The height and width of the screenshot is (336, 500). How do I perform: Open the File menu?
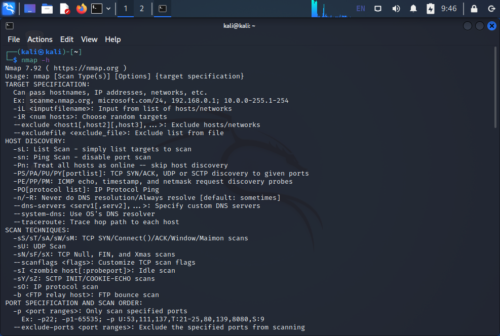pyautogui.click(x=14, y=39)
